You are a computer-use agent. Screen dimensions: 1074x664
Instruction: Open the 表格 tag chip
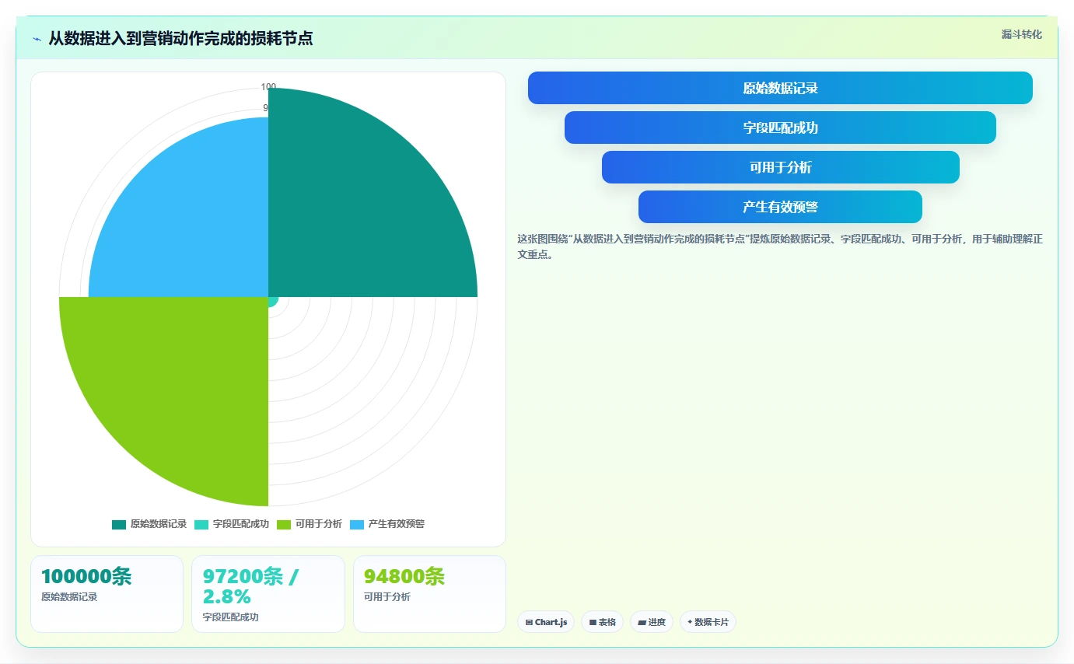pyautogui.click(x=602, y=622)
